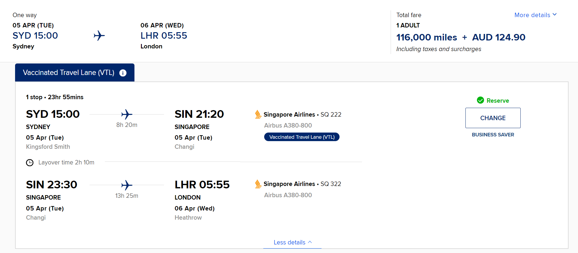Click the airplane icon for SYD to SIN leg
The height and width of the screenshot is (253, 578).
[127, 114]
